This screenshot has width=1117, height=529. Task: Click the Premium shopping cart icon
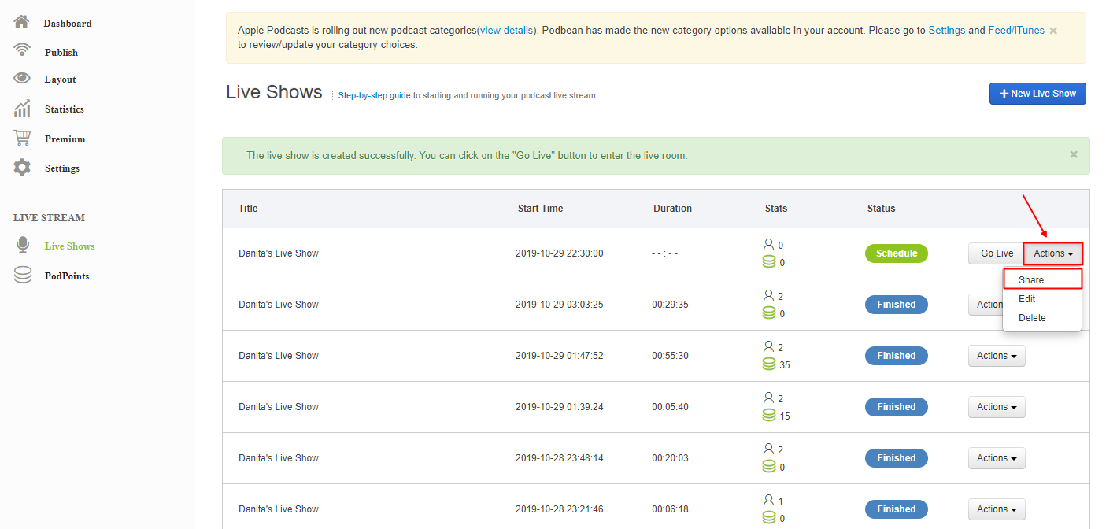point(22,139)
